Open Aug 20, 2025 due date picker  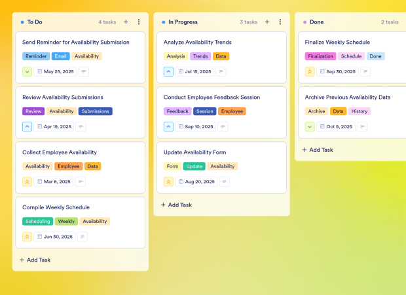[196, 182]
